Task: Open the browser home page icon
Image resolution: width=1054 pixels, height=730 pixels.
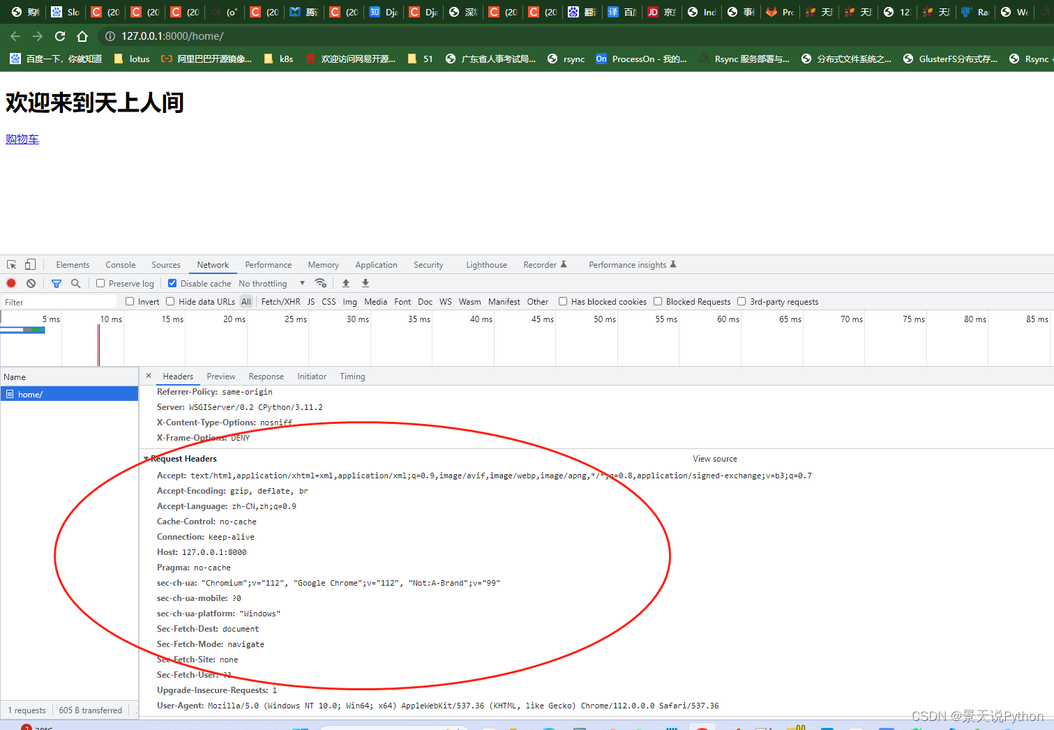Action: pyautogui.click(x=82, y=36)
